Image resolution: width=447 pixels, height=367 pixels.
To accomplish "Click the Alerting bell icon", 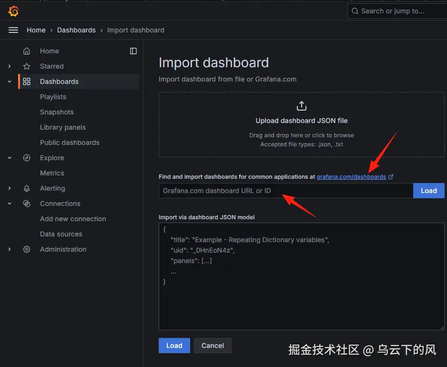I will pos(27,188).
